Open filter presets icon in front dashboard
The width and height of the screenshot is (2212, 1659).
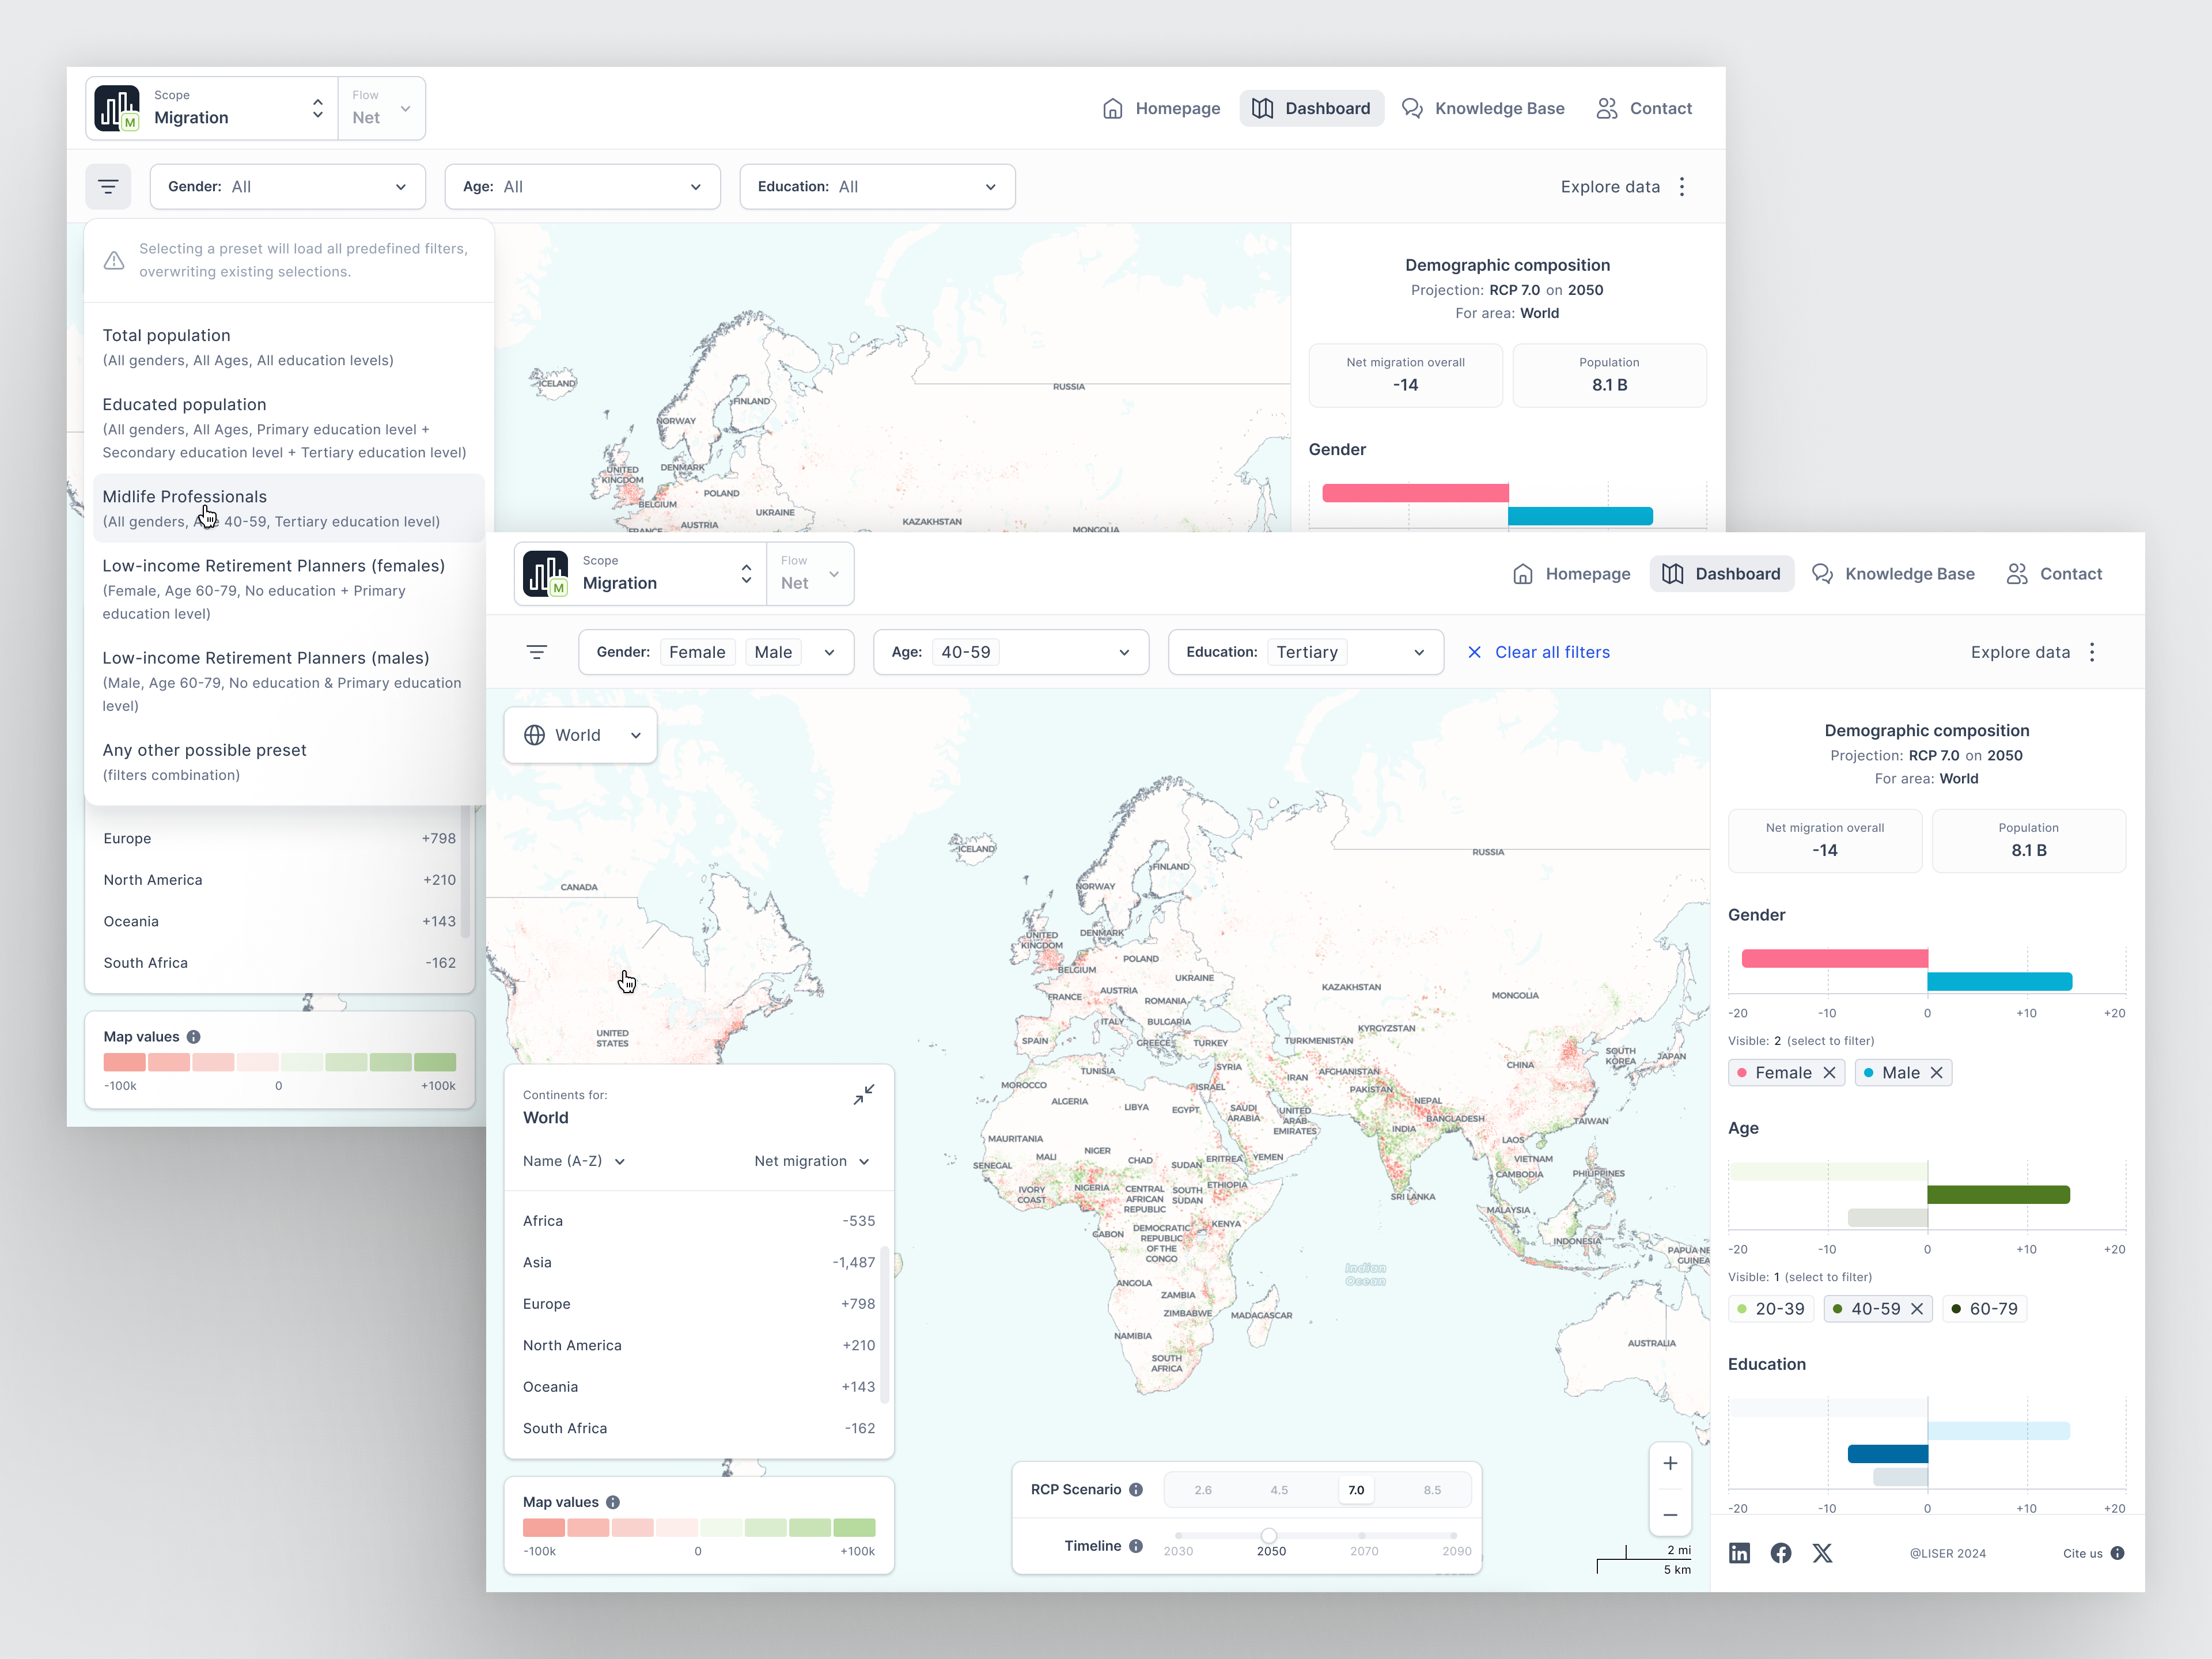click(x=536, y=652)
